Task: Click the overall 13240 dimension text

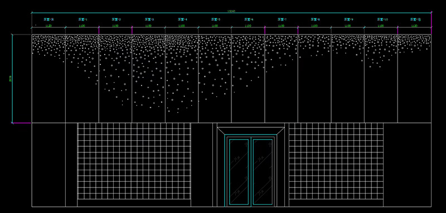Action: pyautogui.click(x=231, y=11)
